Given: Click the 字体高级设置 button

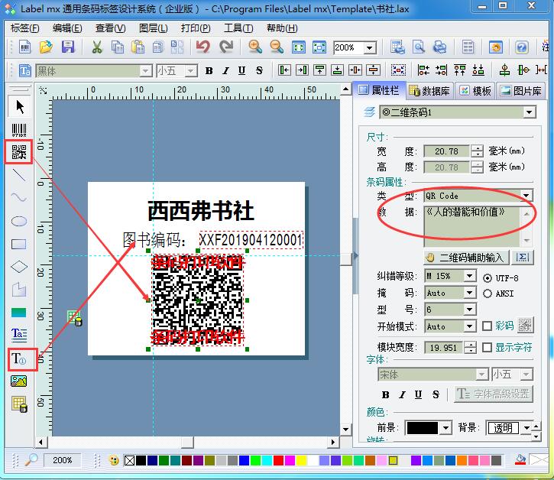Looking at the screenshot, I should point(494,394).
